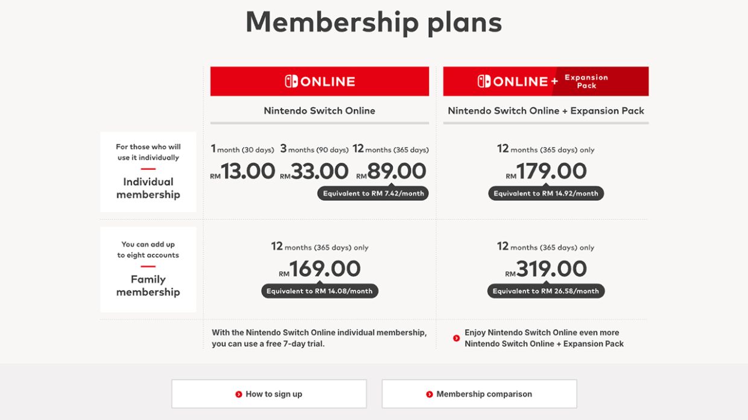The image size is (748, 420).
Task: Open the Nintendo Switch Online column header
Action: click(x=319, y=111)
